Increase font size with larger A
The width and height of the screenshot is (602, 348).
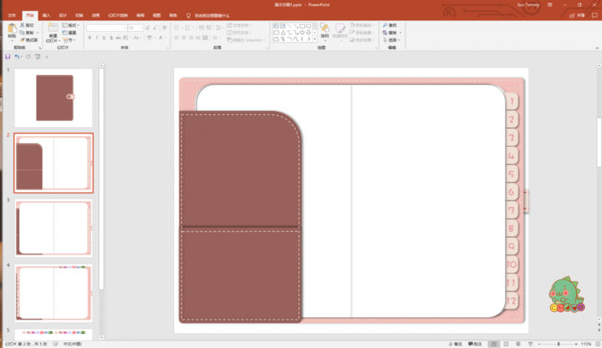pyautogui.click(x=148, y=28)
